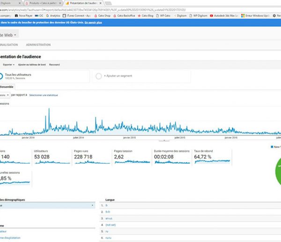Click the Pages/session 2,62 metric
The image size is (281, 242).
(x=132, y=157)
